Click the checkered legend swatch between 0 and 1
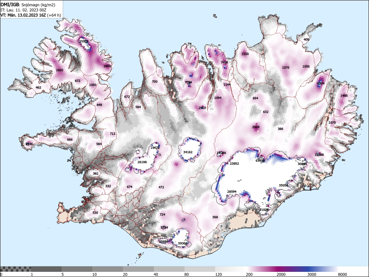Image resolution: width=369 pixels, height=277 pixels. pyautogui.click(x=15, y=269)
